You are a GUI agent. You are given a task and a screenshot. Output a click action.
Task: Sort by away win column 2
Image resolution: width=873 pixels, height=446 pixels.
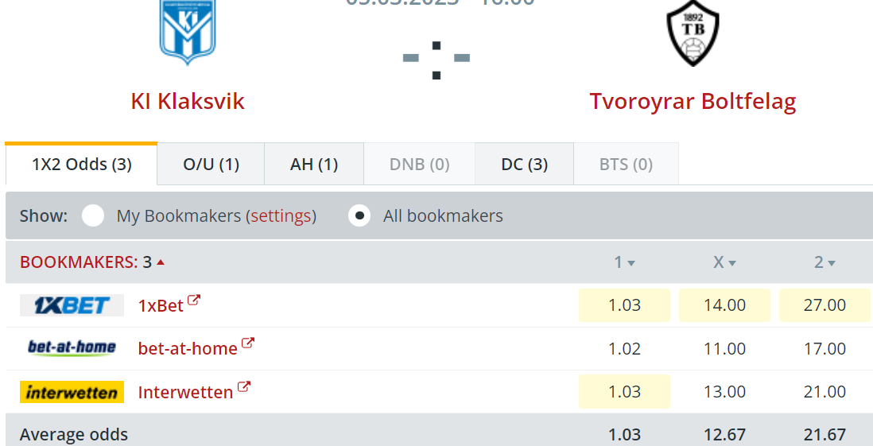(824, 262)
